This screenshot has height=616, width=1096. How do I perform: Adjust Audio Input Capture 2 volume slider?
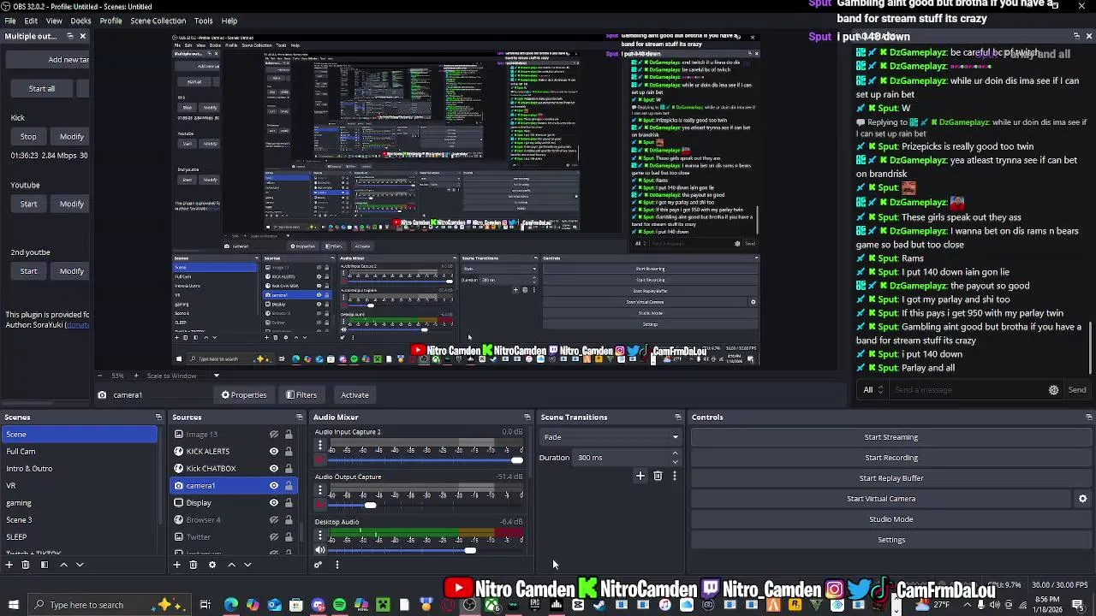pyautogui.click(x=516, y=460)
